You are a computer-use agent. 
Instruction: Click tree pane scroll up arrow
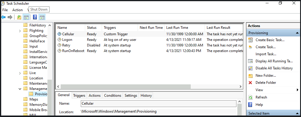pos(50,25)
